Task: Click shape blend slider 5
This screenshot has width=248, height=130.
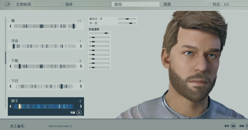Action: pos(100,50)
